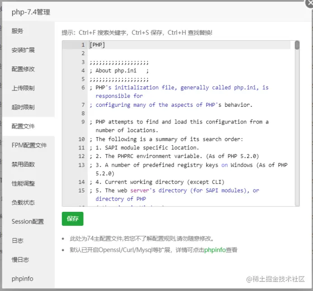Click line number 15 in gutter

[81, 191]
